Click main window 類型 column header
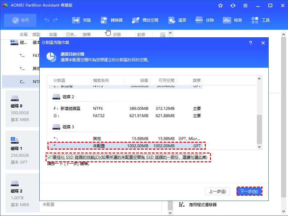This screenshot has width=288, height=216. [36, 34]
